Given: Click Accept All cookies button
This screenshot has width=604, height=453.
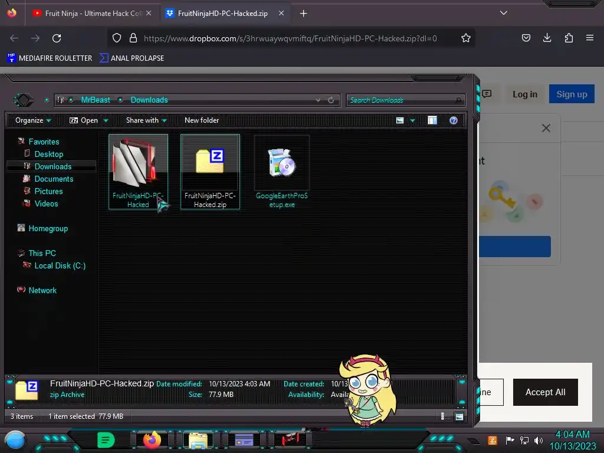Looking at the screenshot, I should pos(546,392).
